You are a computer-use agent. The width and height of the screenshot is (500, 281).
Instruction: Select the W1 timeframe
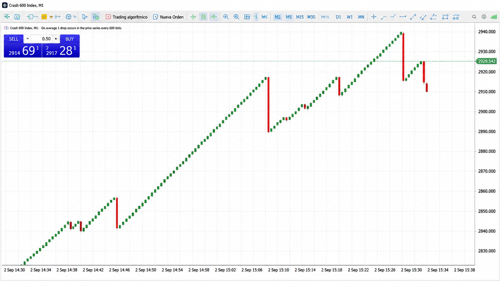pyautogui.click(x=350, y=17)
